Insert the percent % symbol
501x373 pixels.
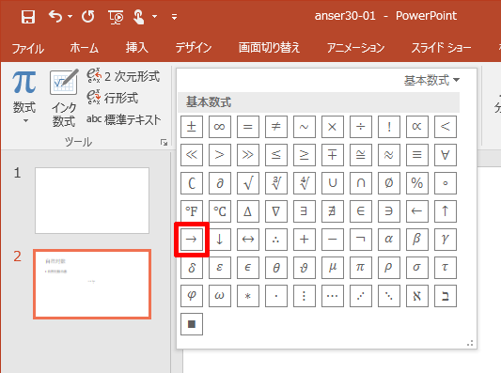pos(417,183)
